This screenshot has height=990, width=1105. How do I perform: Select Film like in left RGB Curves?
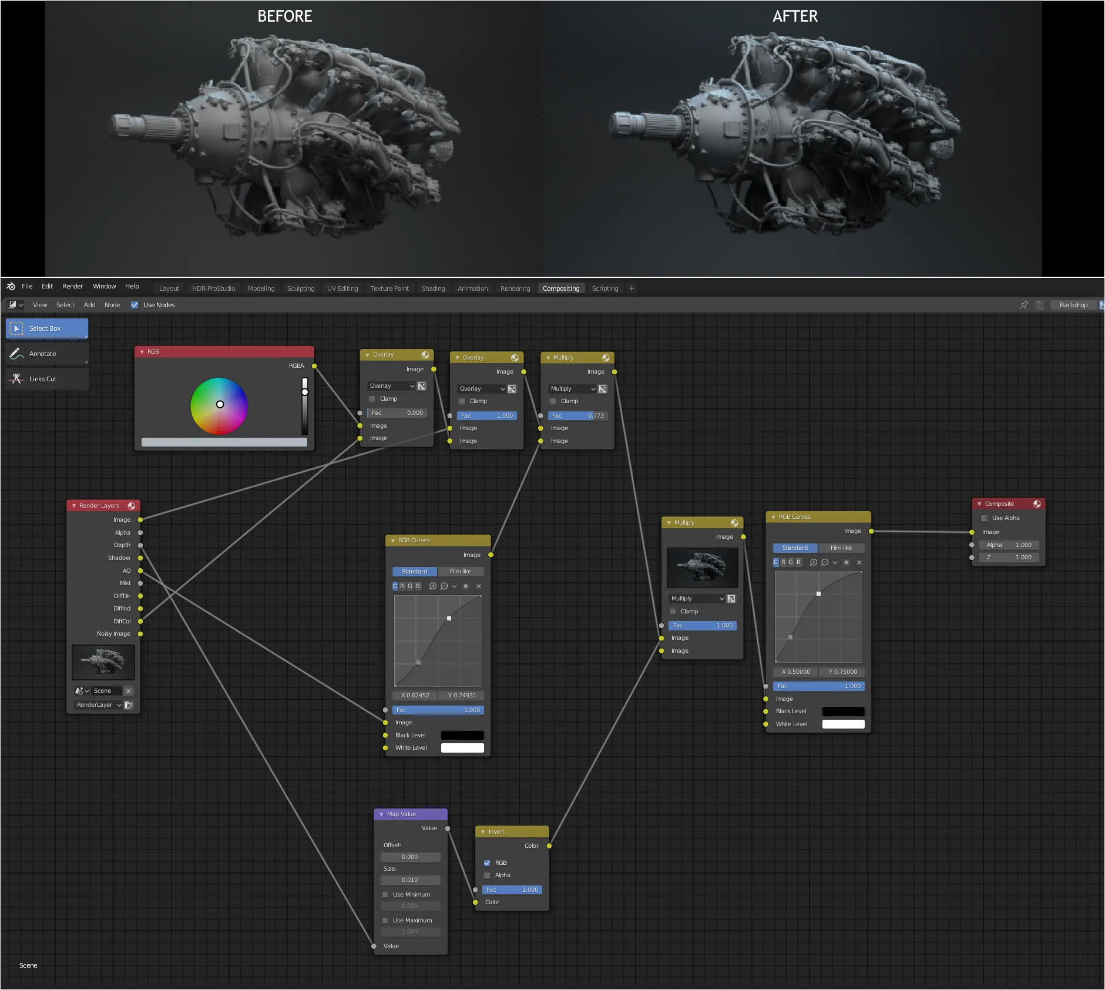[x=461, y=572]
